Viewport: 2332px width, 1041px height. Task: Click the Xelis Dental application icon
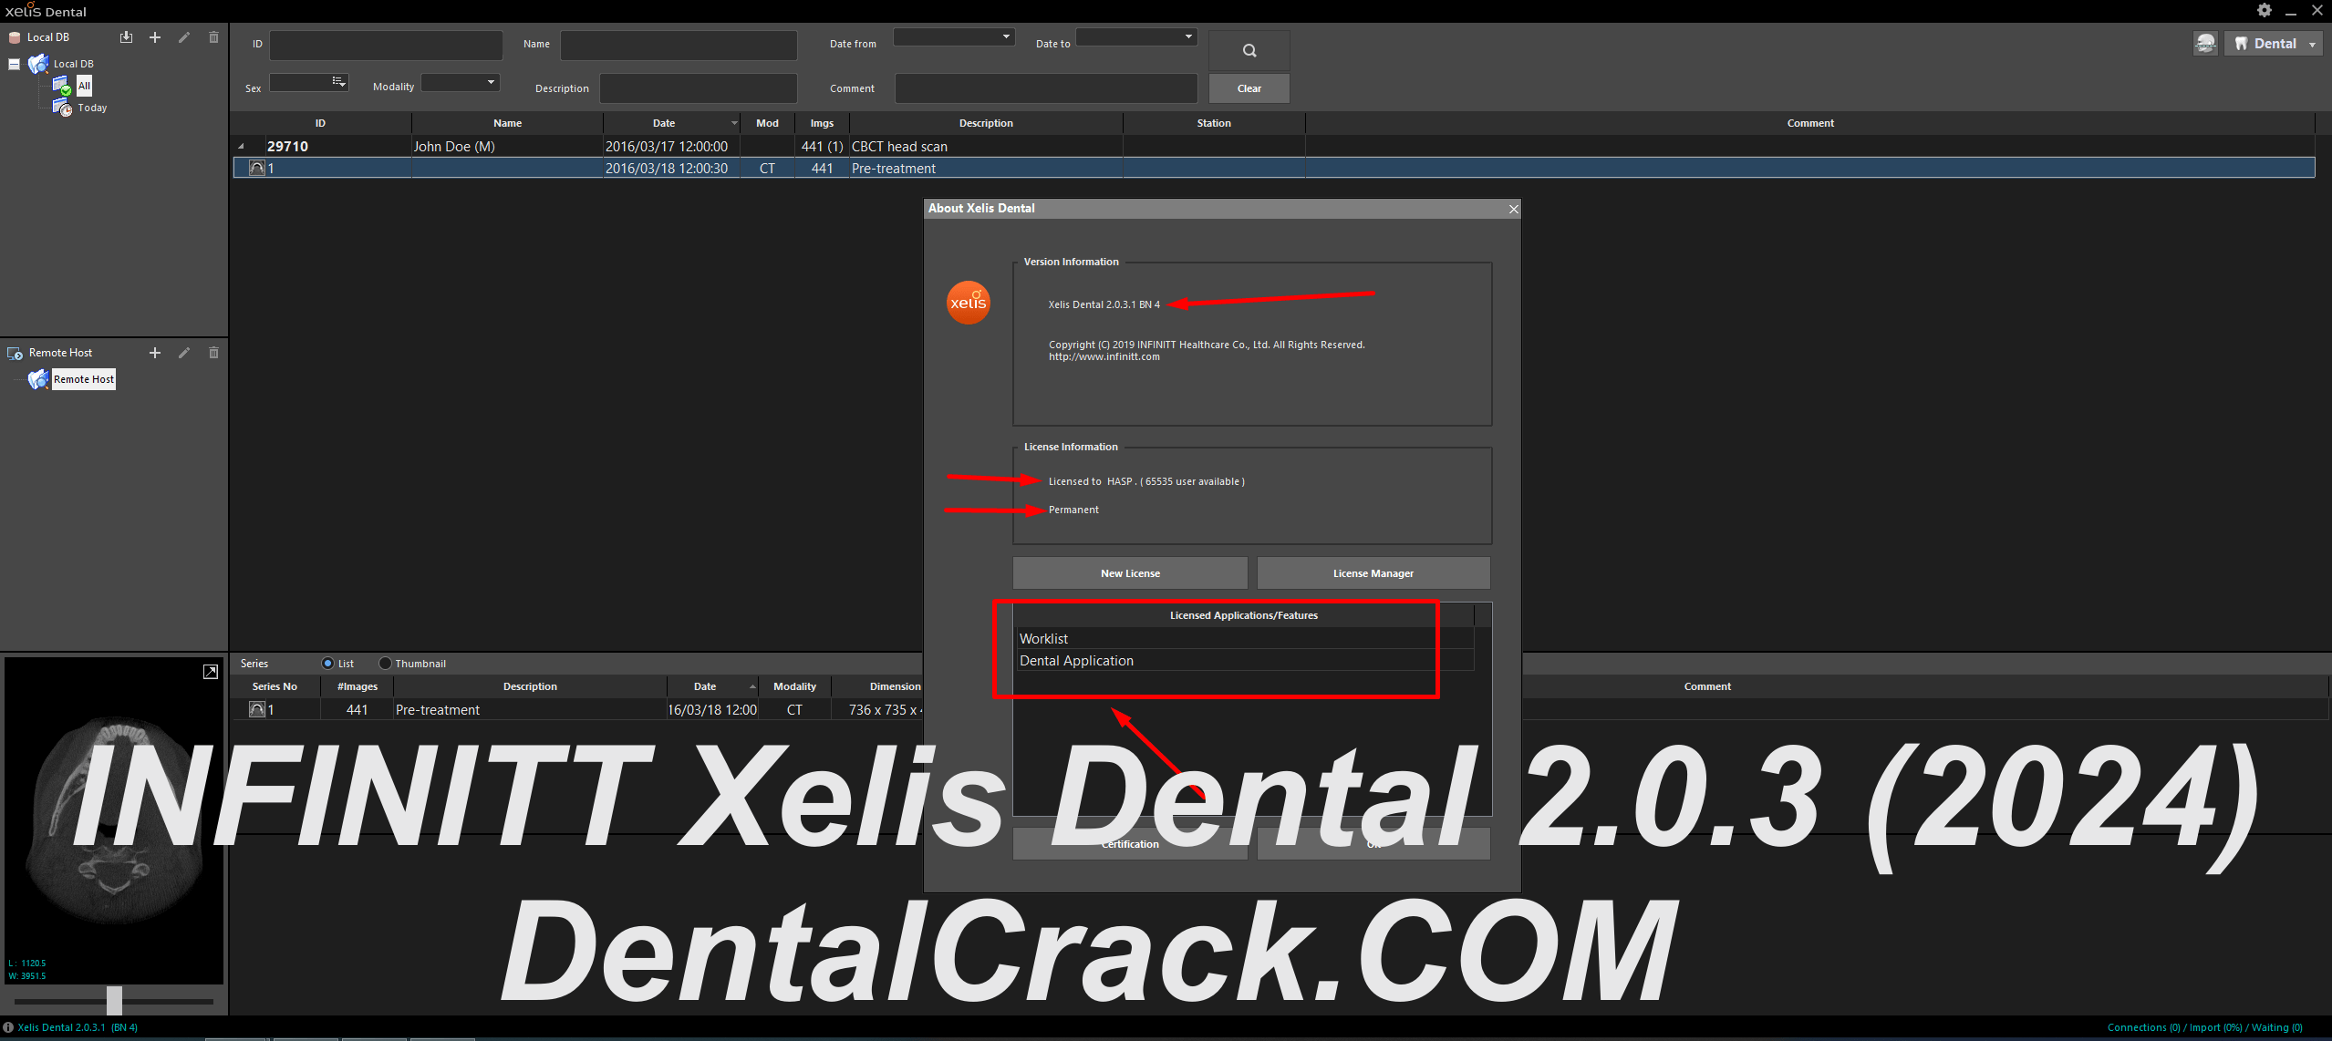967,304
